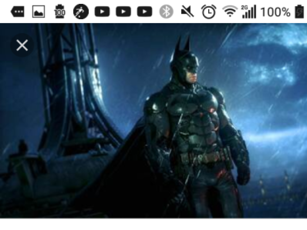Screen dimensions: 307x230
Task: Tap the battery 100 app notification icon
Action: (59, 11)
